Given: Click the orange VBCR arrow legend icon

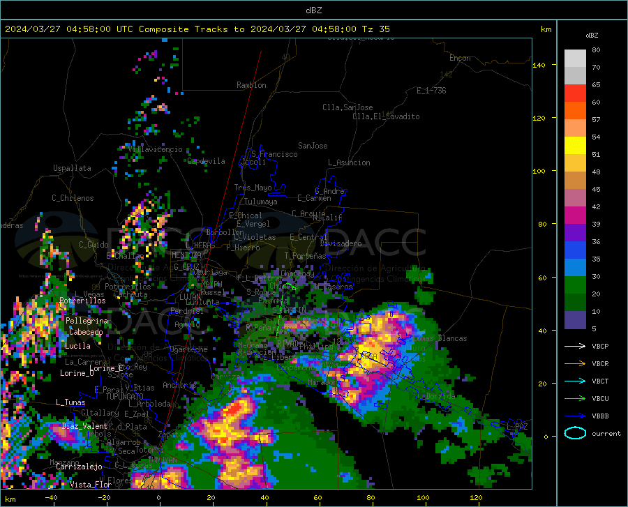Looking at the screenshot, I should pos(575,364).
